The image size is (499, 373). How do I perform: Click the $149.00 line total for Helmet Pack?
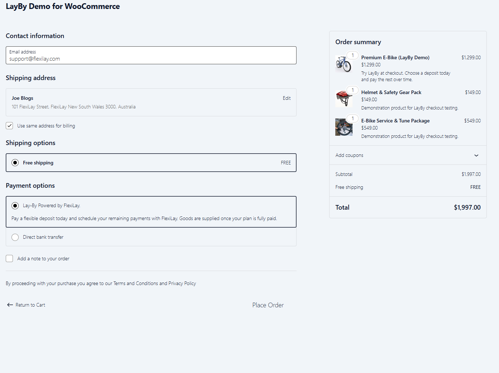pos(473,92)
